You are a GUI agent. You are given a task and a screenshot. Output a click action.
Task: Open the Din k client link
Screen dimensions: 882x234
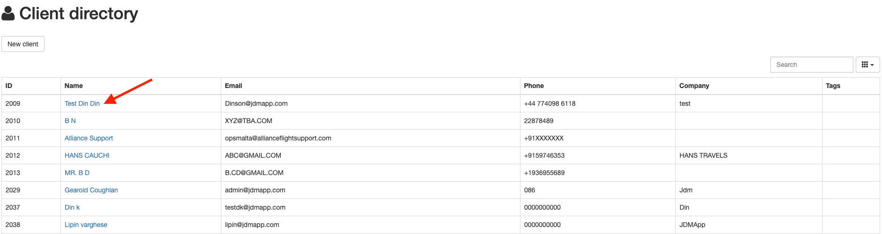point(72,207)
